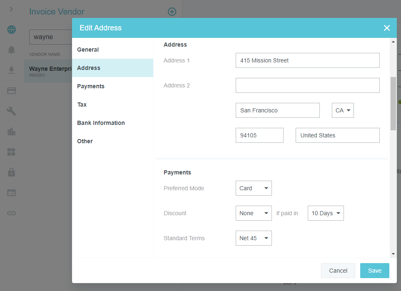This screenshot has width=401, height=291.
Task: Switch to the Payments section tab
Action: 91,86
